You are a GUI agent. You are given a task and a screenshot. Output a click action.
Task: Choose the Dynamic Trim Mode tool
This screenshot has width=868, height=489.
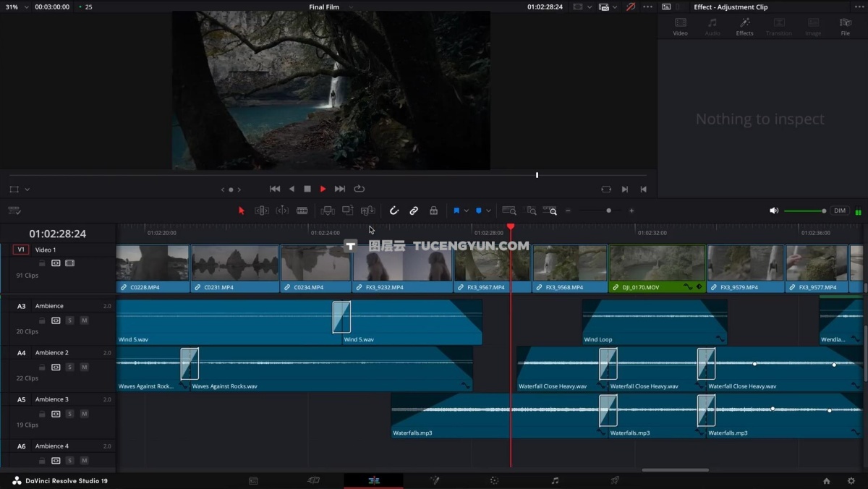pyautogui.click(x=282, y=211)
